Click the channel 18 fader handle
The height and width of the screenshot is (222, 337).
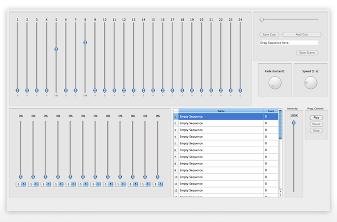pyautogui.click(x=182, y=90)
